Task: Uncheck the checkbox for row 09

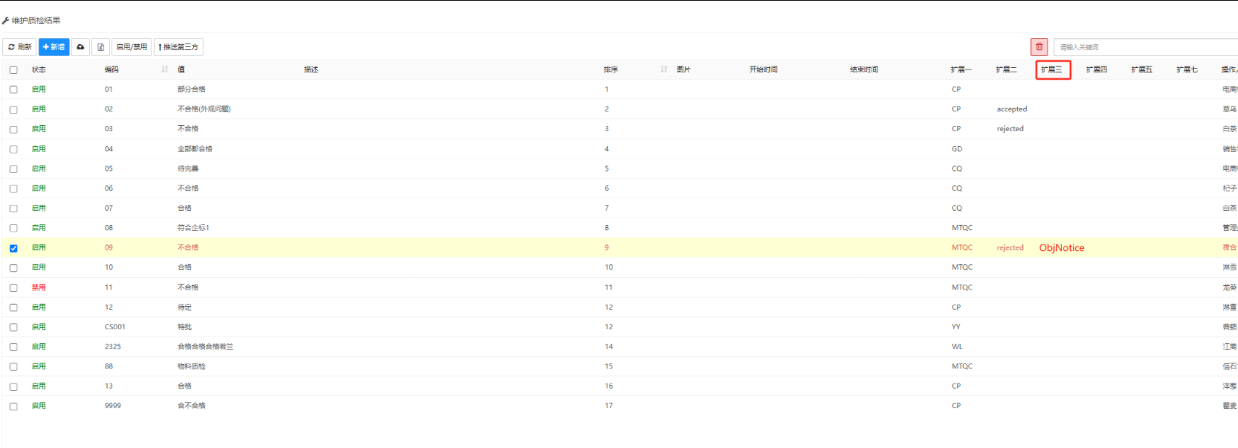Action: tap(14, 248)
